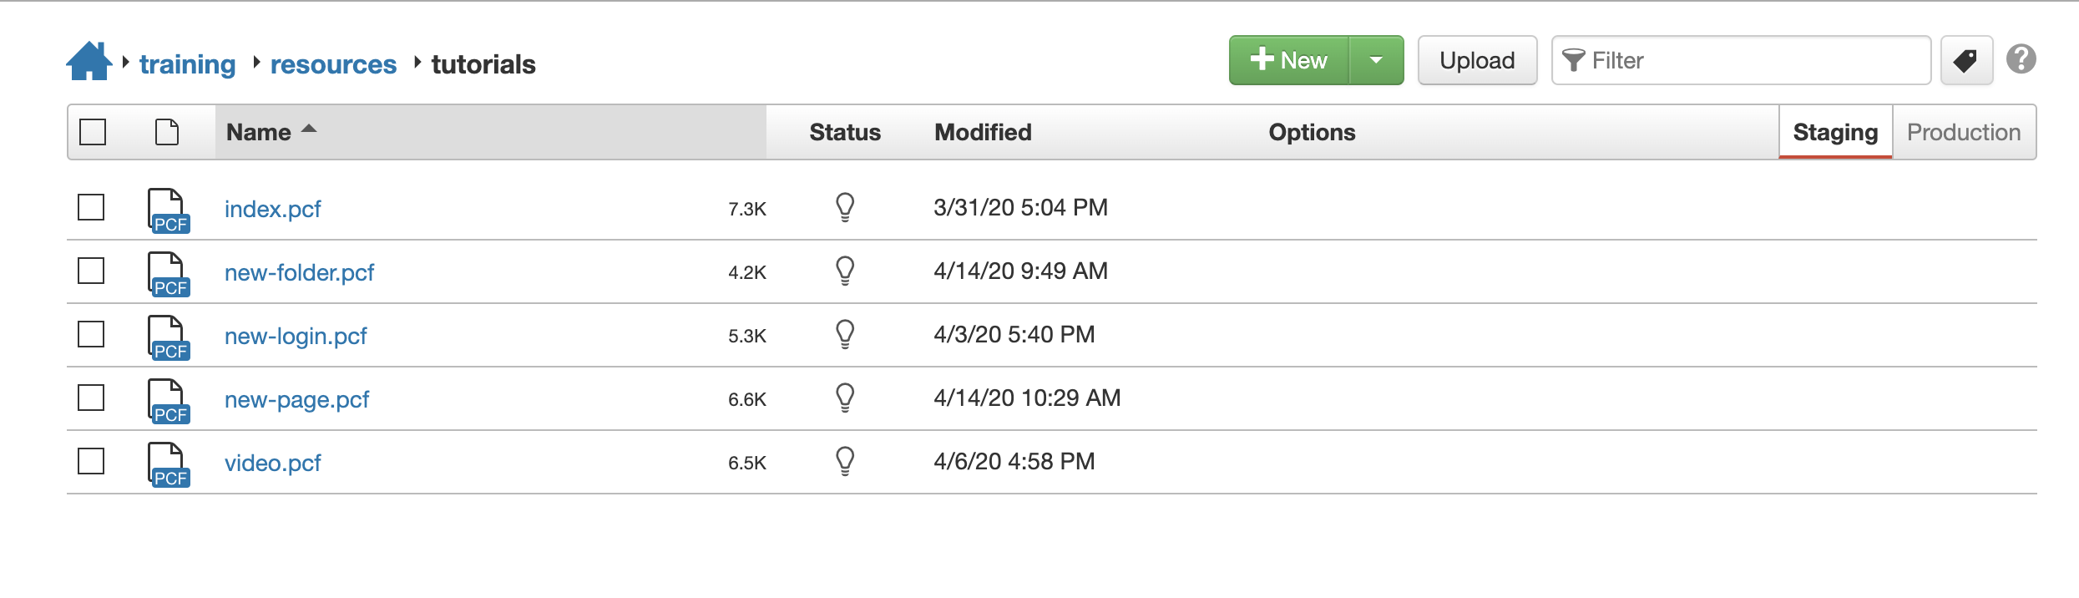Click into the Filter input field
Screen dimensions: 2079x598
(x=1741, y=60)
